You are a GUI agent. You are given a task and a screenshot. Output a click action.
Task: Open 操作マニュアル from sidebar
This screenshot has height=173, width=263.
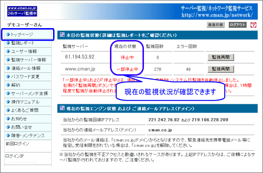point(28,102)
